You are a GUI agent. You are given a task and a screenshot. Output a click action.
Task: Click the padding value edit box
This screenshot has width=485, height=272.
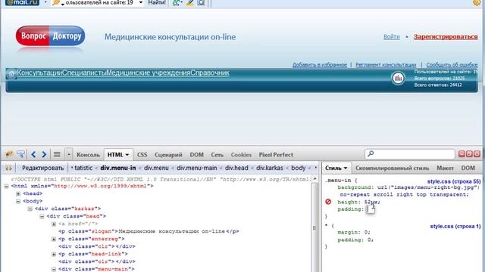click(371, 209)
